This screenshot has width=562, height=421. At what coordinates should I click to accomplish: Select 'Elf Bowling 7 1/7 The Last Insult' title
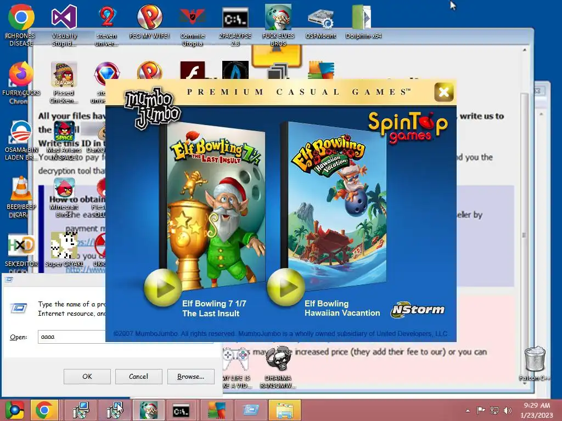214,309
